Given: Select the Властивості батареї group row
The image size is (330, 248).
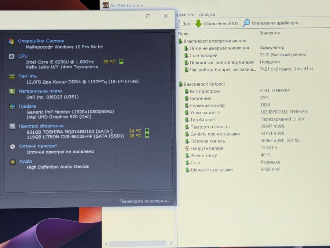Looking at the screenshot, I should tap(202, 84).
